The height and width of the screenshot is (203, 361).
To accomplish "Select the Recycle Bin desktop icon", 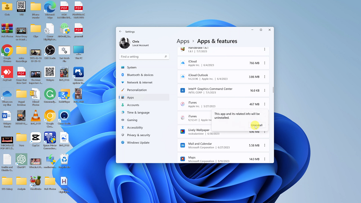I will coord(64,161).
